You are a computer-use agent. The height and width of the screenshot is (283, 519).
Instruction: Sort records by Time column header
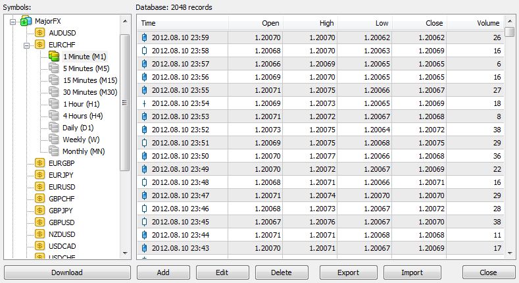click(x=183, y=23)
